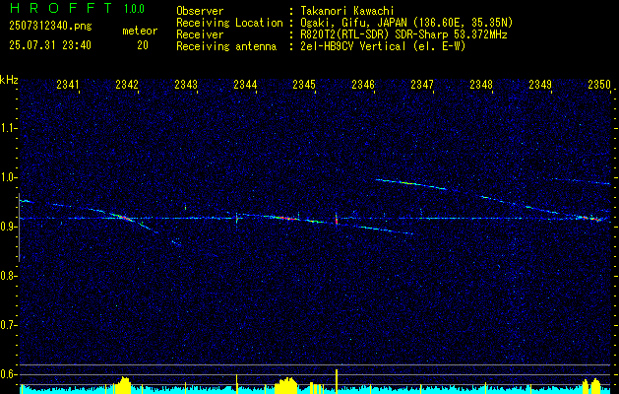This screenshot has height=394, width=619.
Task: Click the observer name Takanori Kawachi
Action: click(346, 11)
